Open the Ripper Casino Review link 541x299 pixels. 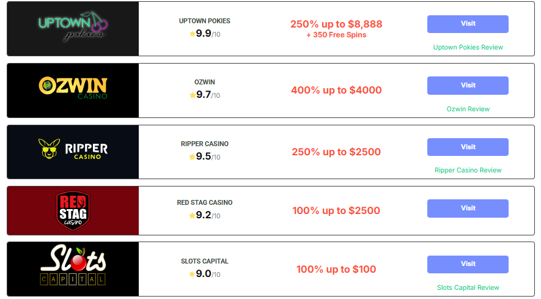point(468,170)
